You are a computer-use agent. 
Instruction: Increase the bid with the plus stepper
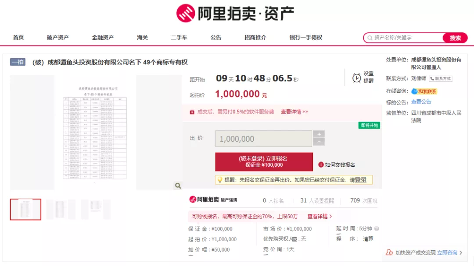tap(319, 135)
